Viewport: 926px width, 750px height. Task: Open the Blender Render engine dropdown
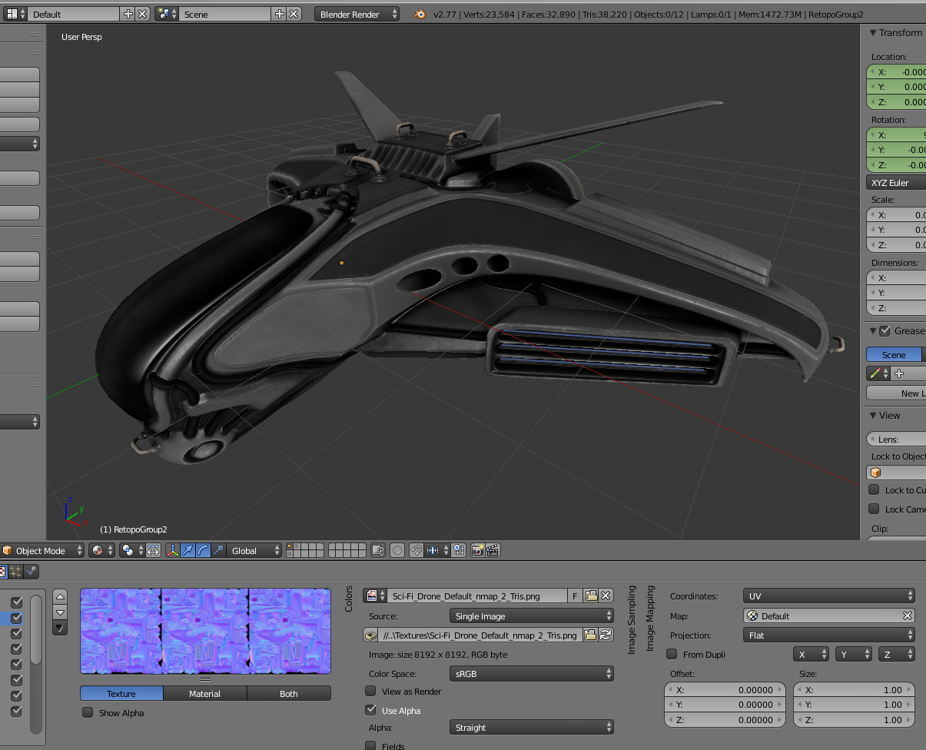pos(357,14)
